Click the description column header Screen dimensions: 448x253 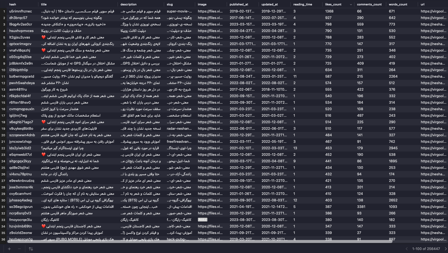click(128, 4)
